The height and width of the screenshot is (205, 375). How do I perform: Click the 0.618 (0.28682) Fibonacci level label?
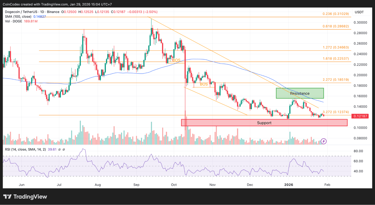(x=335, y=26)
